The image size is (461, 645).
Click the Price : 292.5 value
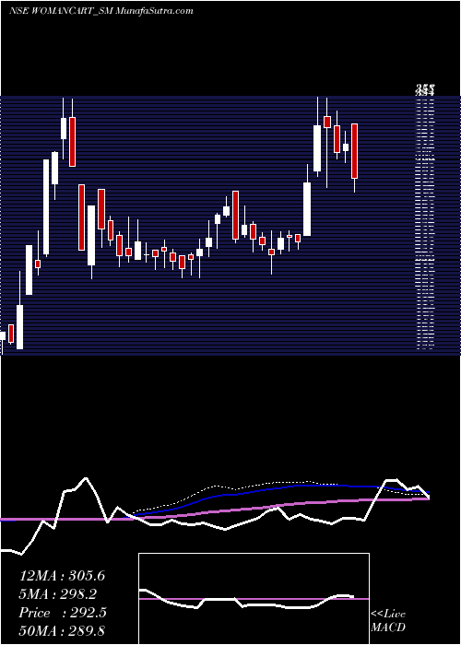pyautogui.click(x=63, y=613)
